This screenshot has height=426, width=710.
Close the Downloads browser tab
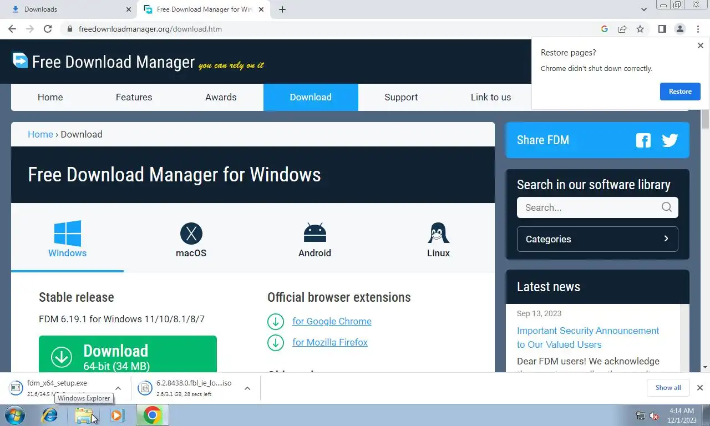(129, 9)
